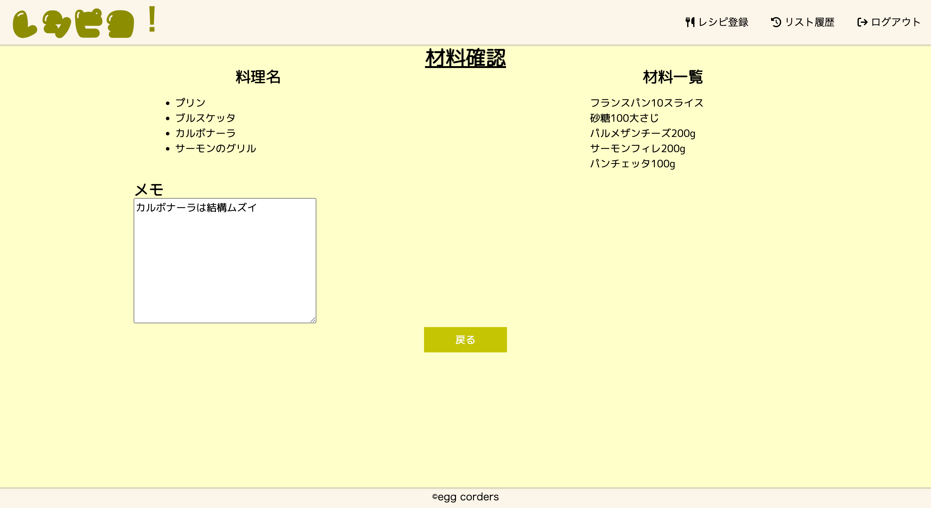Select フランスパン10スライス in 材料一覧
Viewport: 931px width, 508px height.
pos(647,102)
